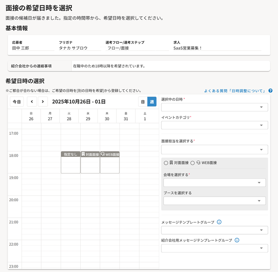
Task: Select the WEB面接 slot on Thursday
Action: (110, 163)
